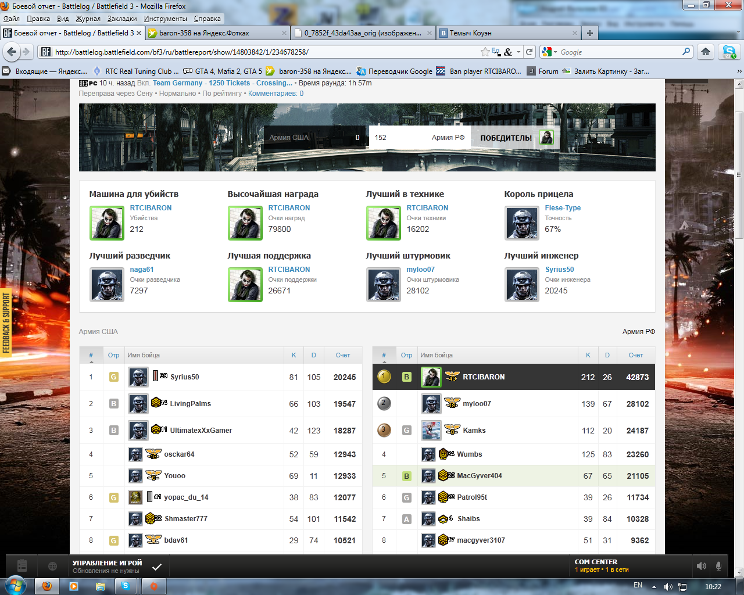Reload the page with the refresh icon
The image size is (744, 595).
pyautogui.click(x=530, y=52)
